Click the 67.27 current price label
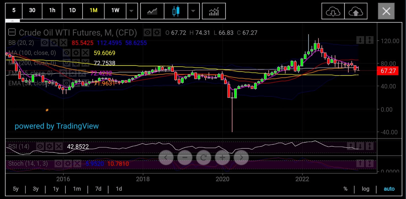Viewport: 406px width, 199px height. click(388, 71)
